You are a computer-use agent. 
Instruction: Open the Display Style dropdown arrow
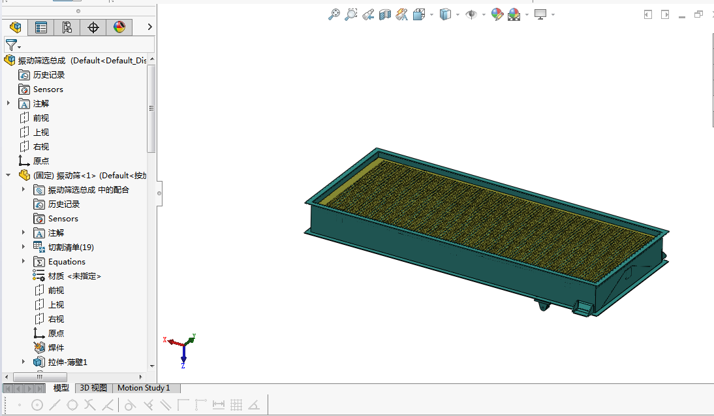coord(458,15)
